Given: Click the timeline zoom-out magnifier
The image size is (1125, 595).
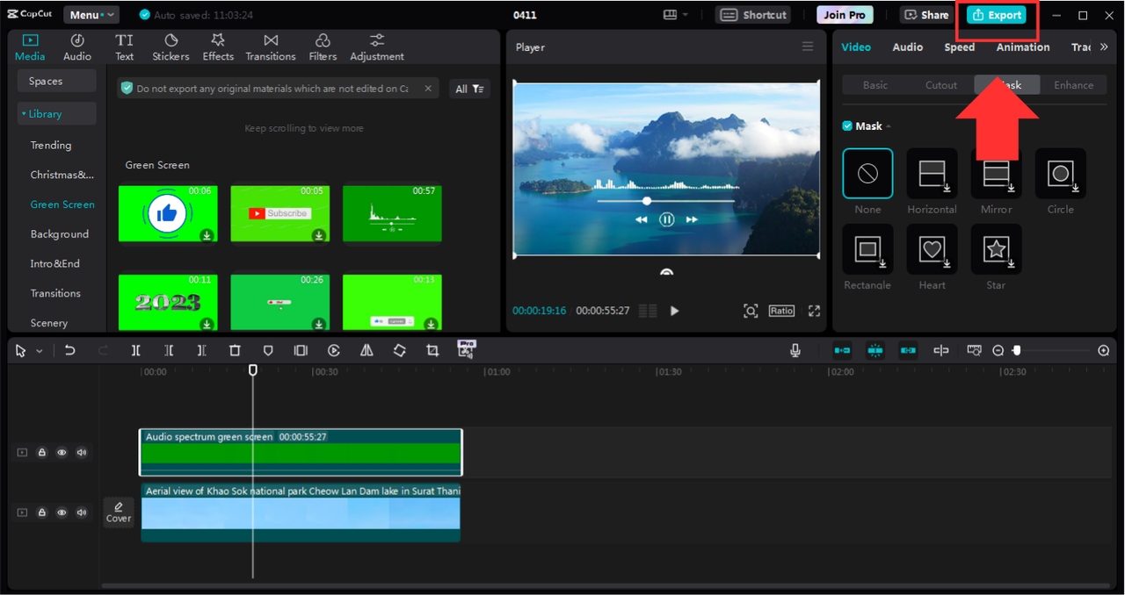Looking at the screenshot, I should pyautogui.click(x=998, y=350).
